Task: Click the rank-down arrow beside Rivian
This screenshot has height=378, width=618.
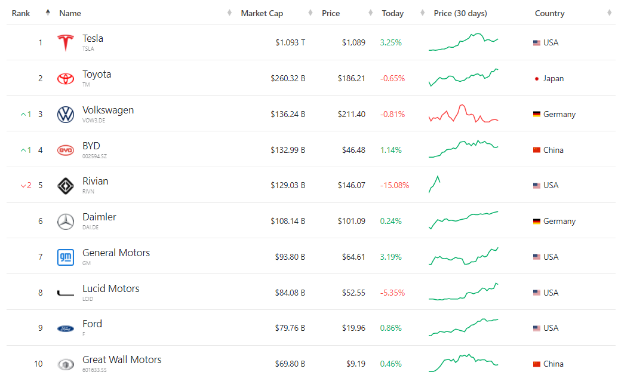Action: [23, 186]
